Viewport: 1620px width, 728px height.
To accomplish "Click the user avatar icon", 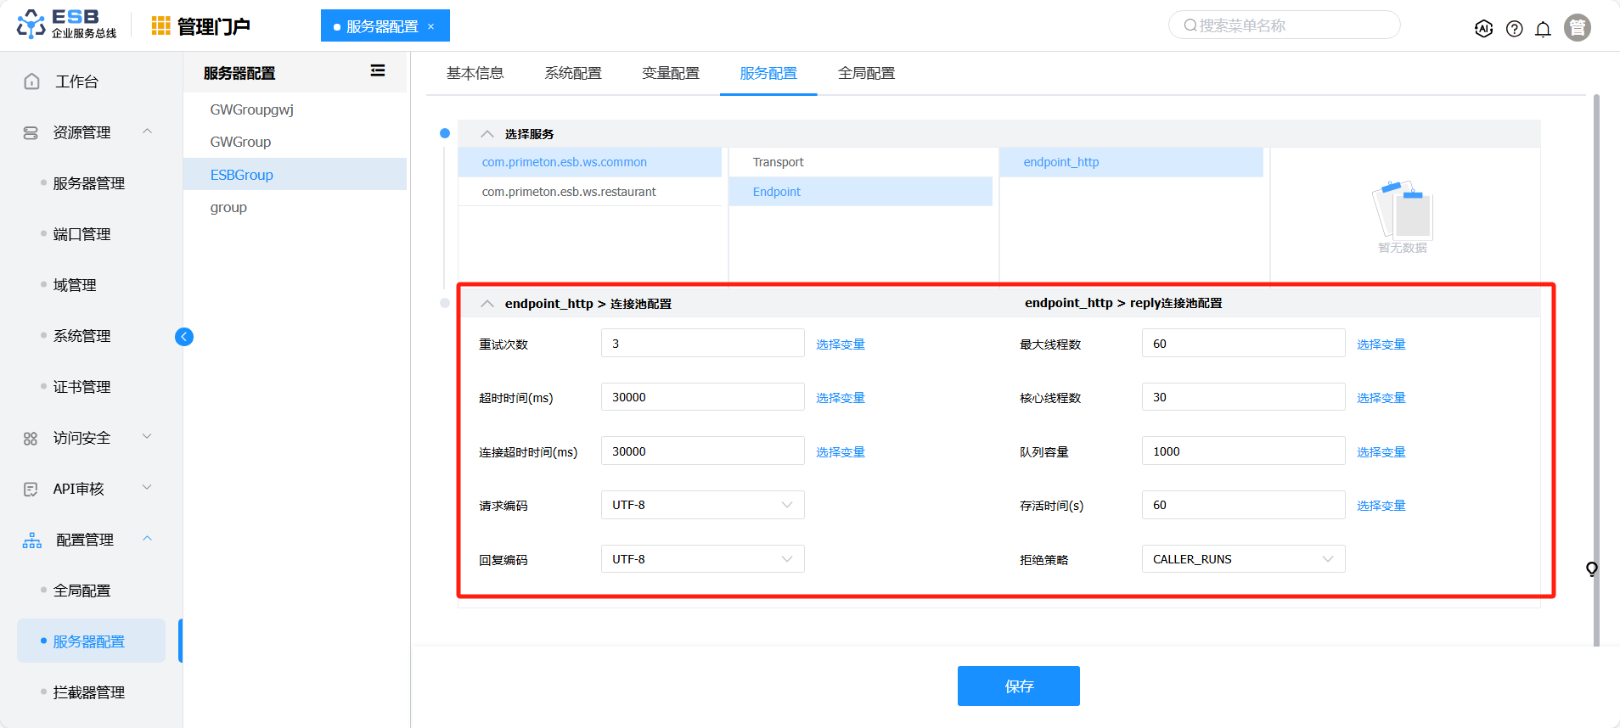I will (1577, 28).
